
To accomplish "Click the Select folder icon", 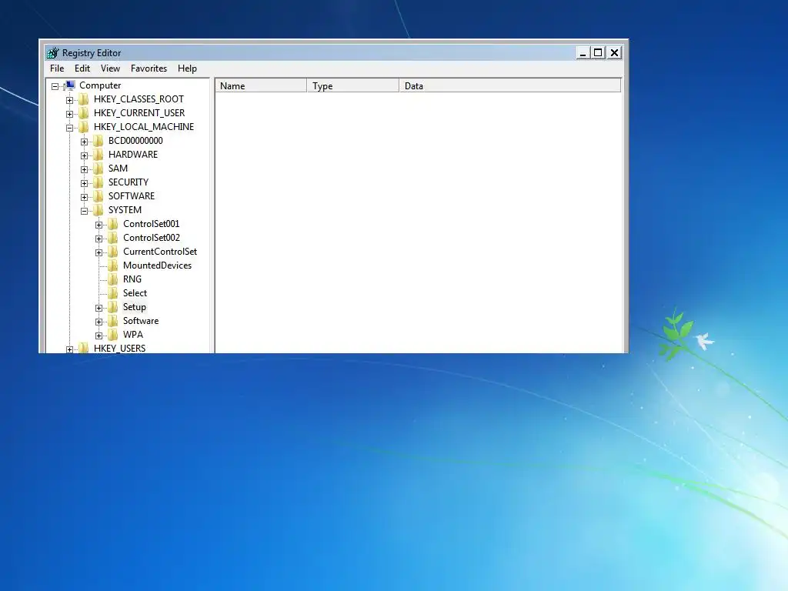I will click(114, 293).
